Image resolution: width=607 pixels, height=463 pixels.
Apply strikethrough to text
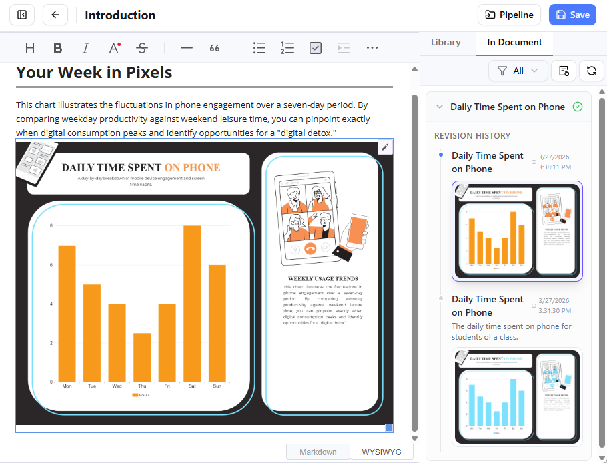(x=142, y=47)
